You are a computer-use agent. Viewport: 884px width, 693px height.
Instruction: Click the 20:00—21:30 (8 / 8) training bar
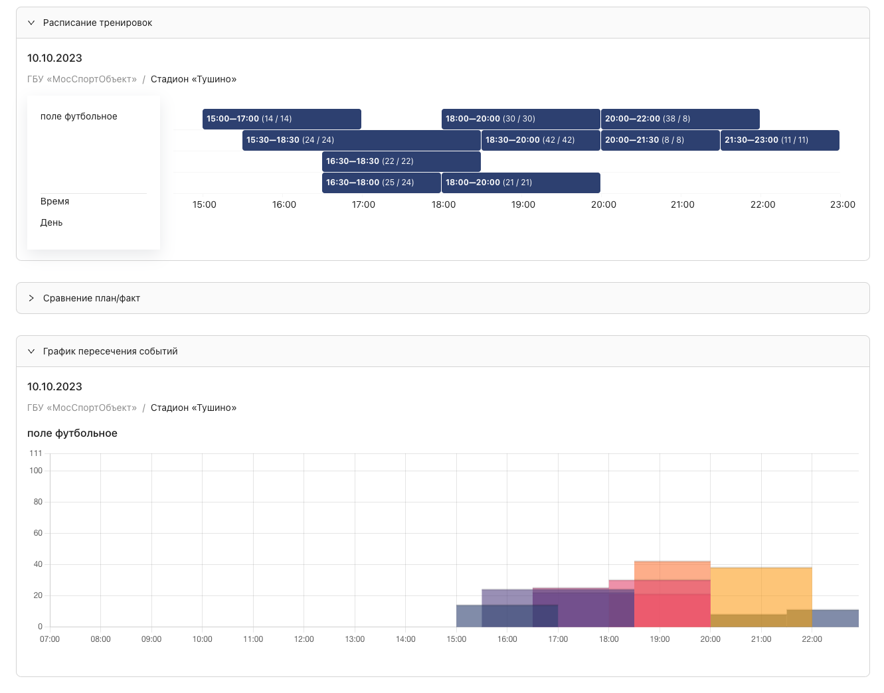(x=660, y=140)
